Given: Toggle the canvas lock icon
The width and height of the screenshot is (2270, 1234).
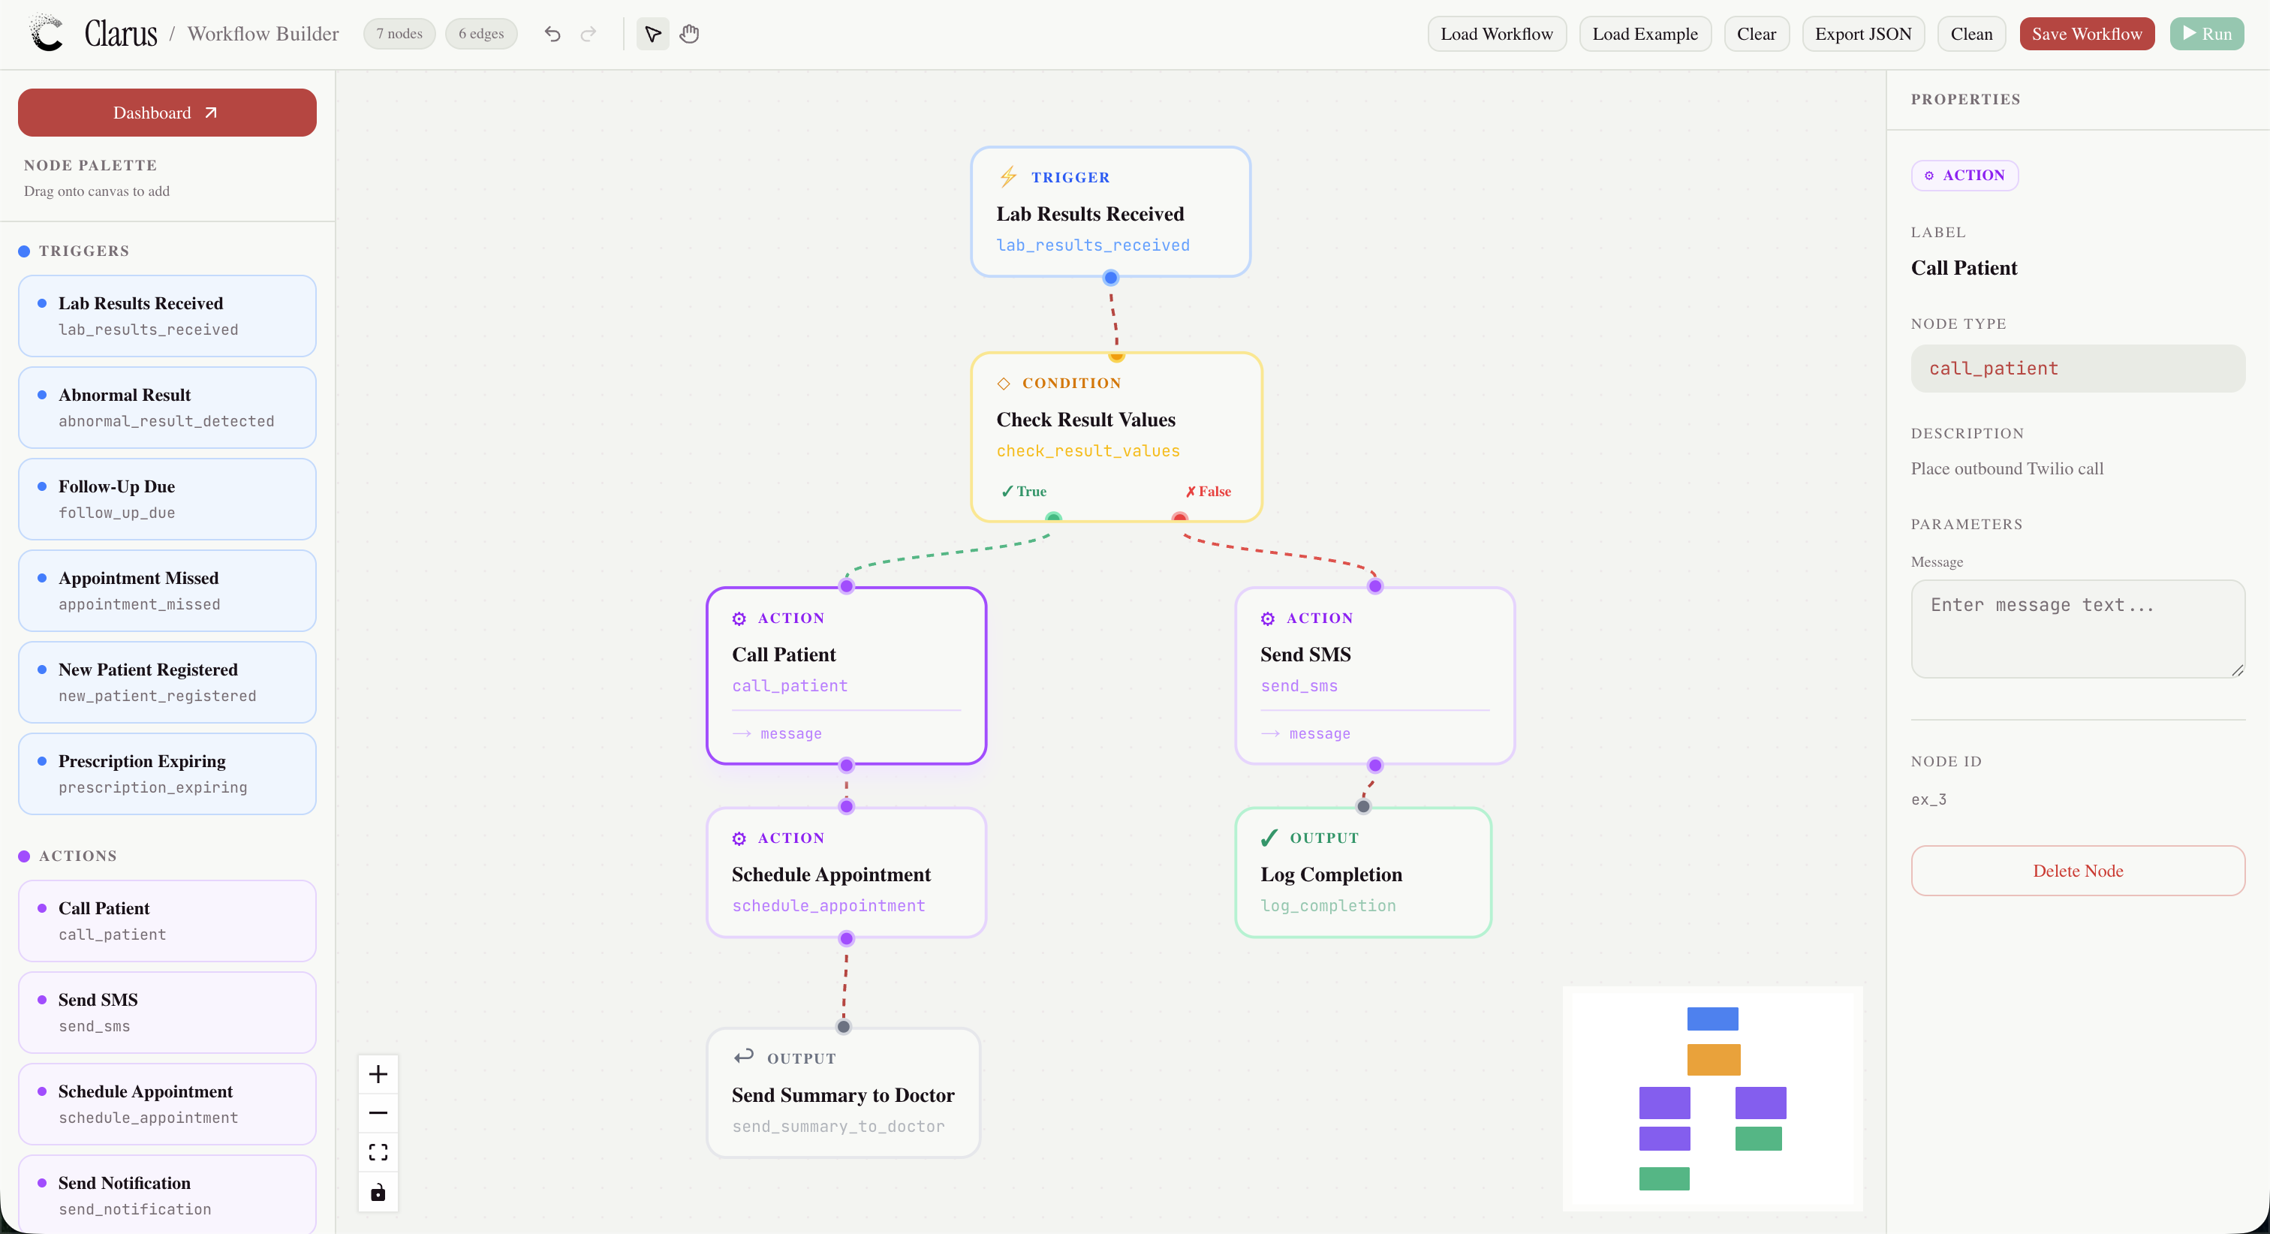Looking at the screenshot, I should 378,1192.
